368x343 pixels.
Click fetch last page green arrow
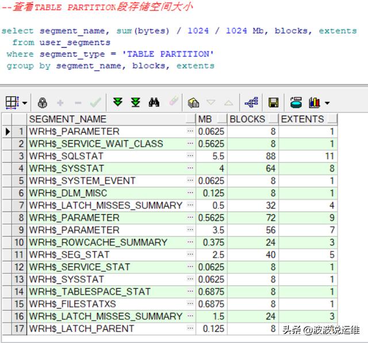136,102
